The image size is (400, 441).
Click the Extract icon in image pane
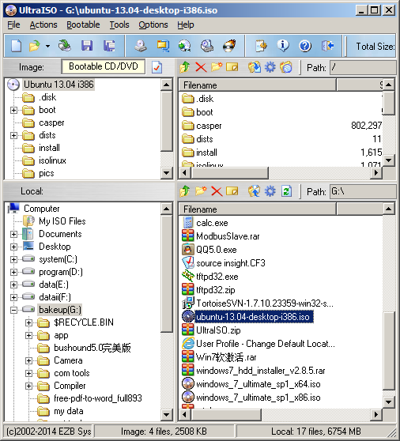point(255,67)
